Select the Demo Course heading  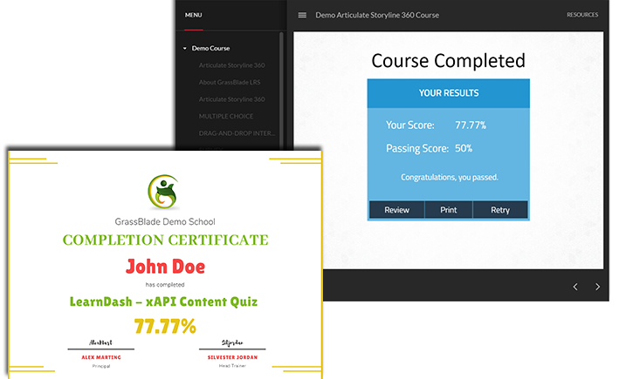coord(210,48)
